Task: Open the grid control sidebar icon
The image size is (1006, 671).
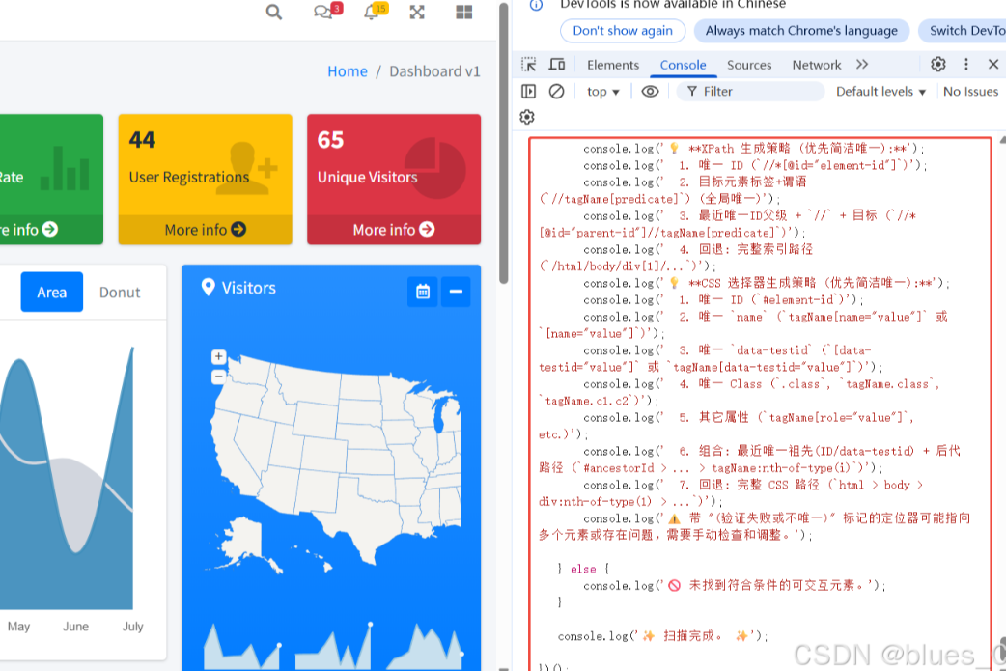Action: tap(463, 13)
